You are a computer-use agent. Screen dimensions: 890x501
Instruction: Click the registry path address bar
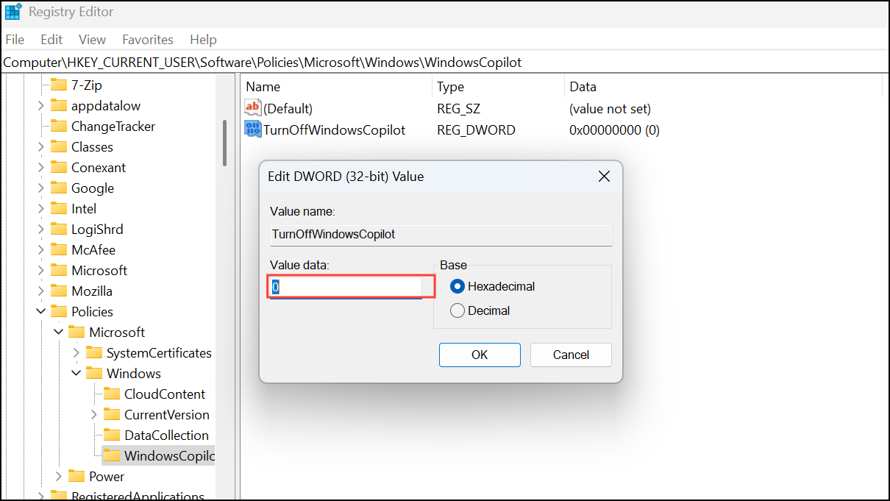pos(444,63)
